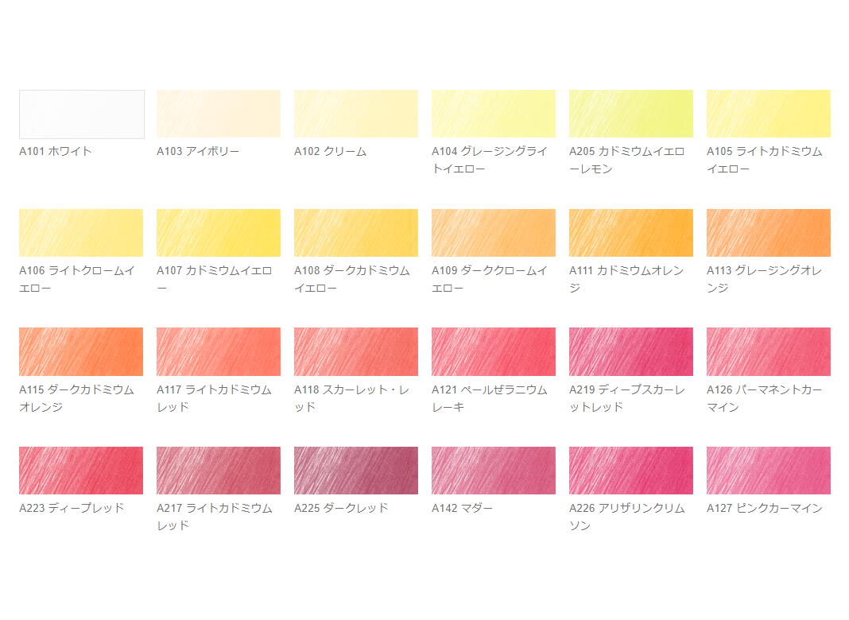Click the A105 ライトカドミウムイエロー swatch

click(x=769, y=114)
